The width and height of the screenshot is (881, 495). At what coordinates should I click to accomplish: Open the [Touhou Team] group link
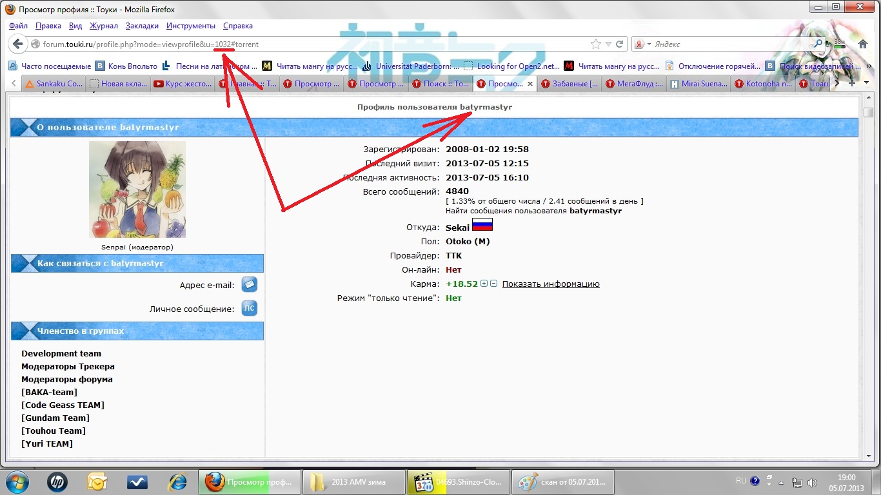coord(53,431)
